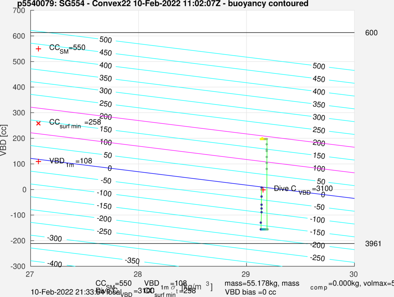
Task: Click the y-axis tick label '700'
Action: [x=19, y=10]
